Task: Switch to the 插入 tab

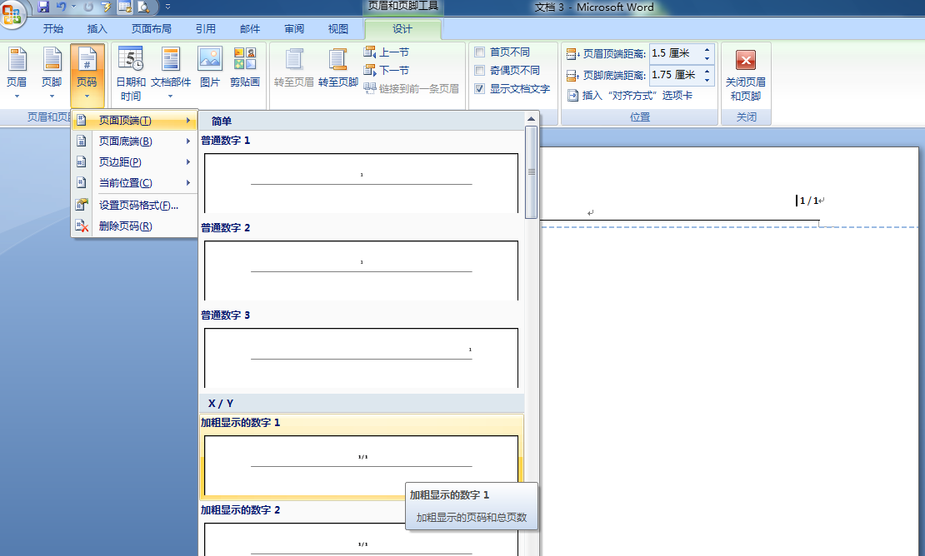Action: click(x=97, y=29)
